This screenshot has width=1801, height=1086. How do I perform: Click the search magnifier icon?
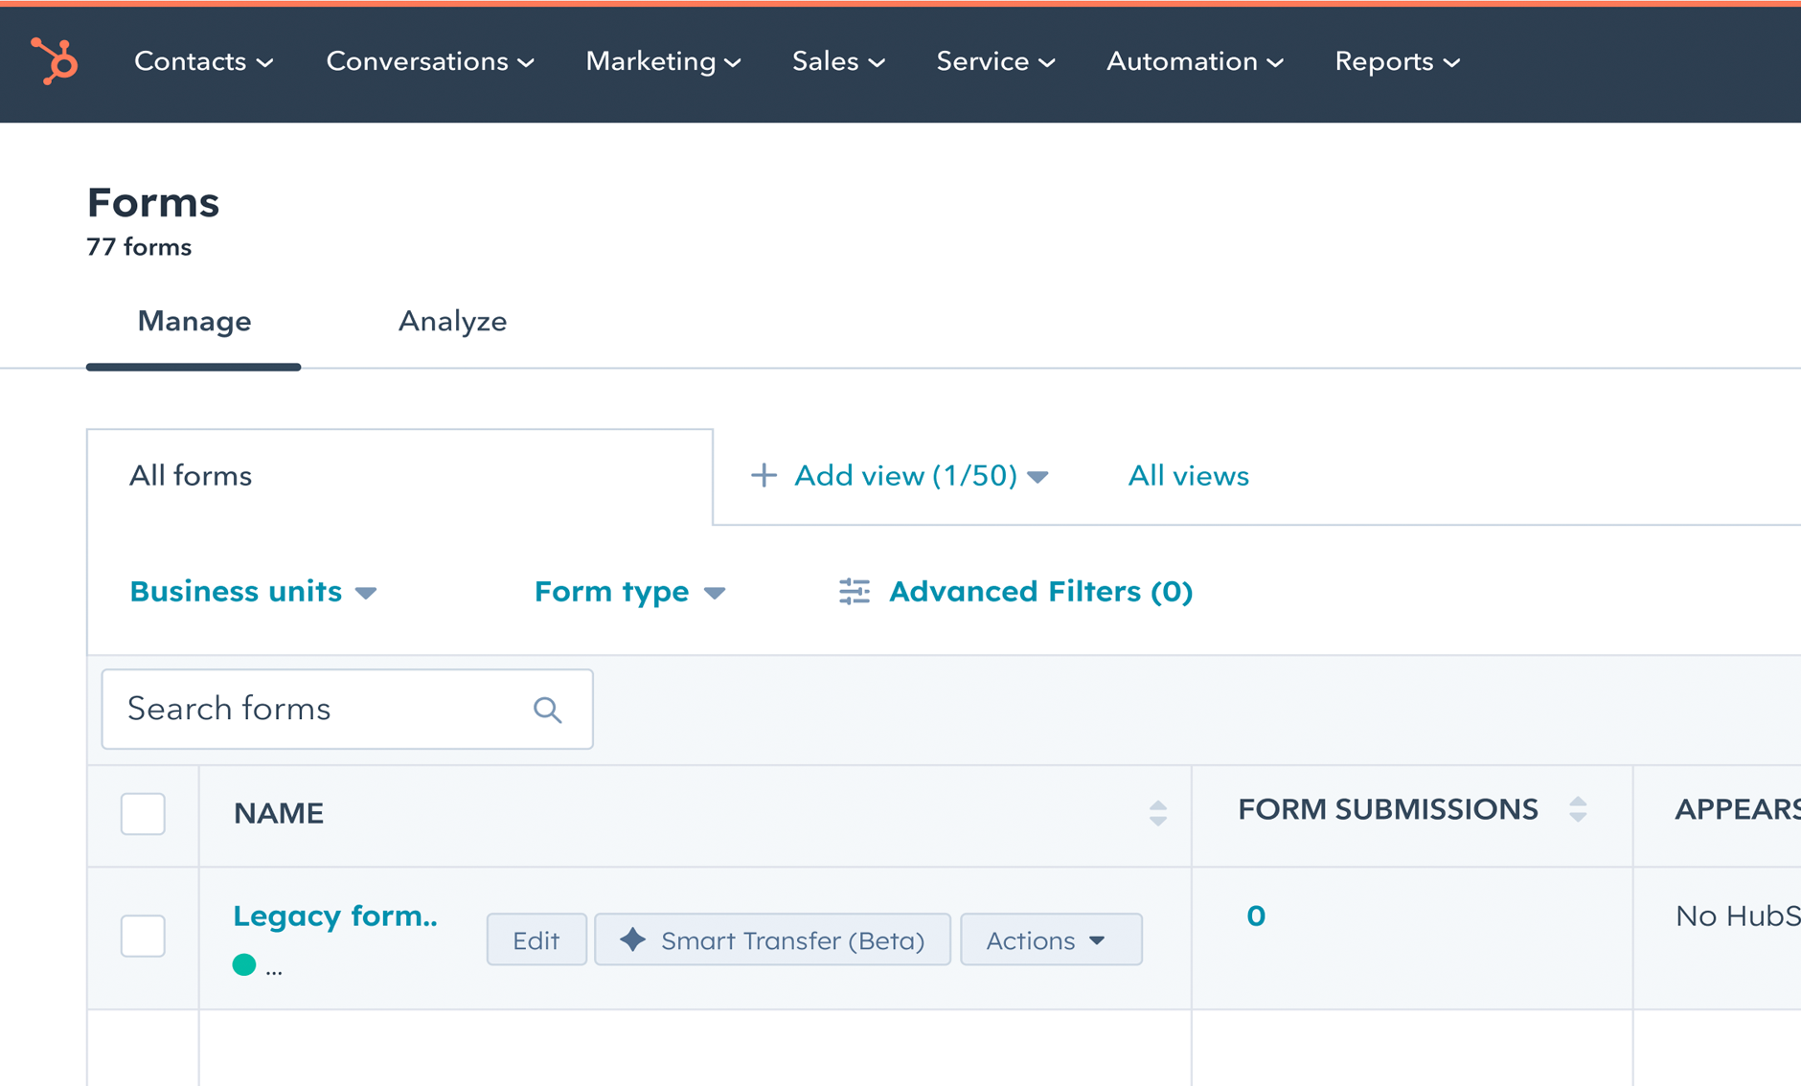(547, 710)
